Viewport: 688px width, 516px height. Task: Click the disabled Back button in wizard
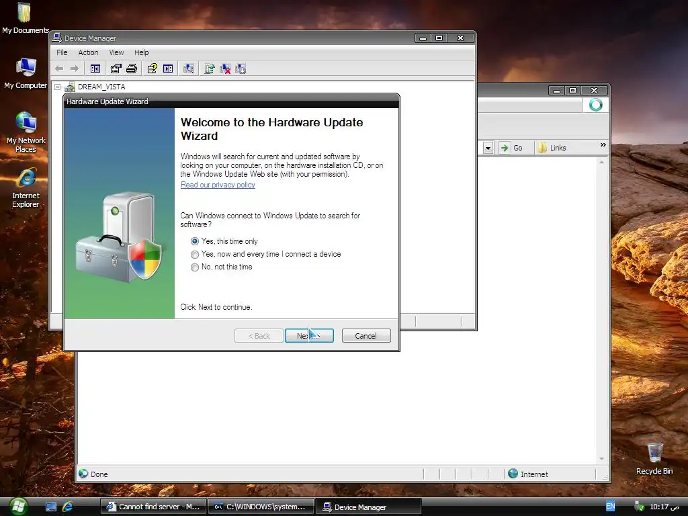click(259, 336)
